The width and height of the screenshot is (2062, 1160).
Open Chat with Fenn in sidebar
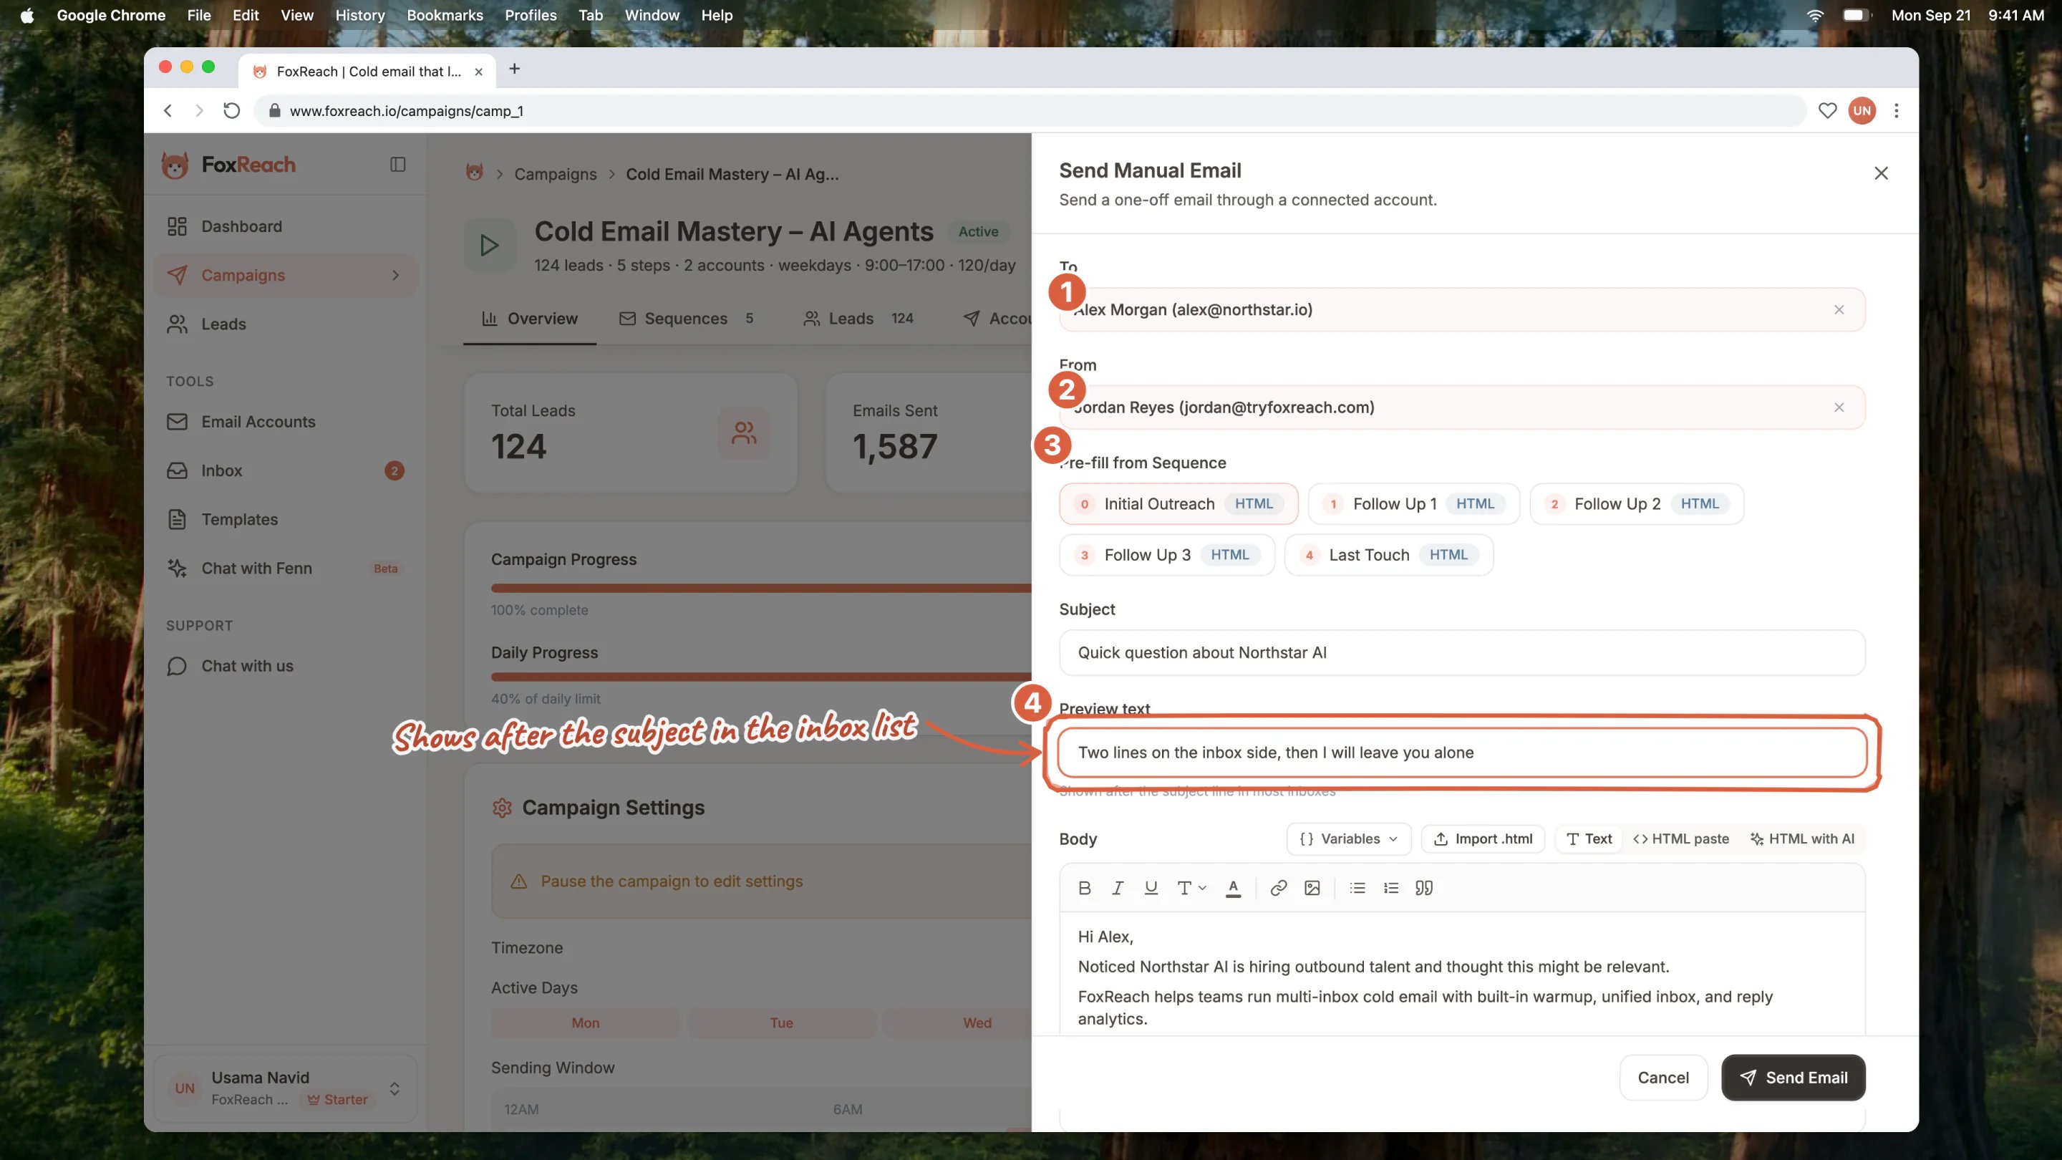(x=286, y=569)
